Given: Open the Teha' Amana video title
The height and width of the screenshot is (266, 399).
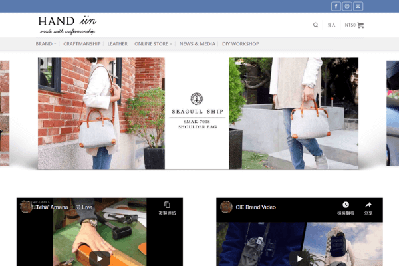Looking at the screenshot, I should (x=64, y=207).
